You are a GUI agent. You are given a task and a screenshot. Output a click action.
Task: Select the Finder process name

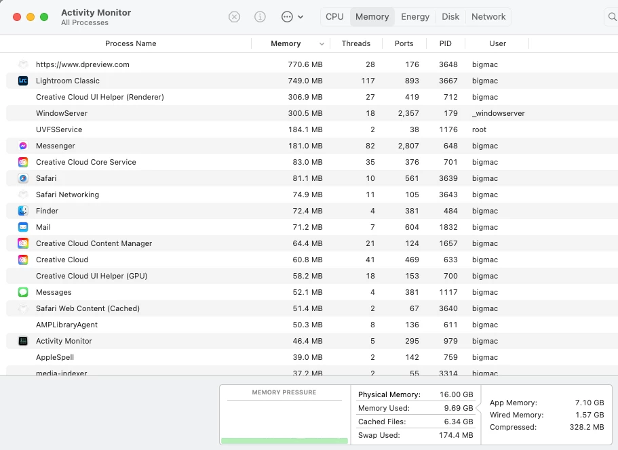[47, 211]
